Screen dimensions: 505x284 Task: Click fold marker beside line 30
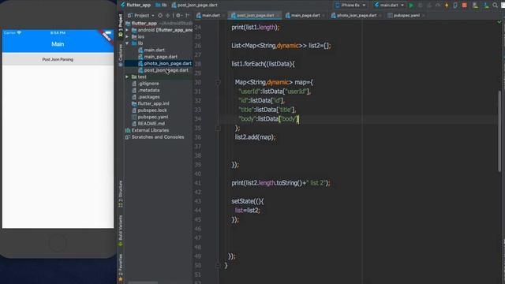click(218, 82)
